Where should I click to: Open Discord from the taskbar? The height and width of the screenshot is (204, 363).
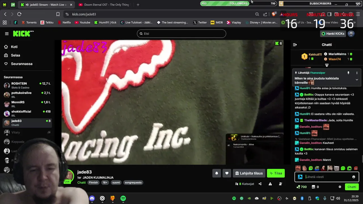coord(92,198)
